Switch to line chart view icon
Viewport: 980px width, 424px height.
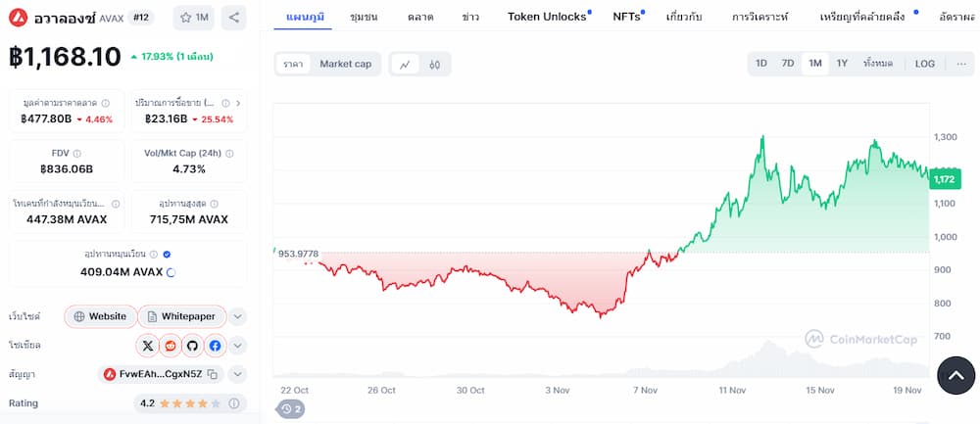pos(405,64)
